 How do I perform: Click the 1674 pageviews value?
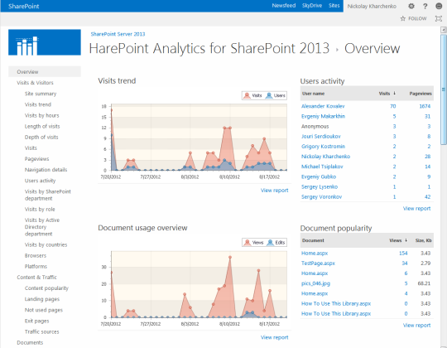click(425, 106)
